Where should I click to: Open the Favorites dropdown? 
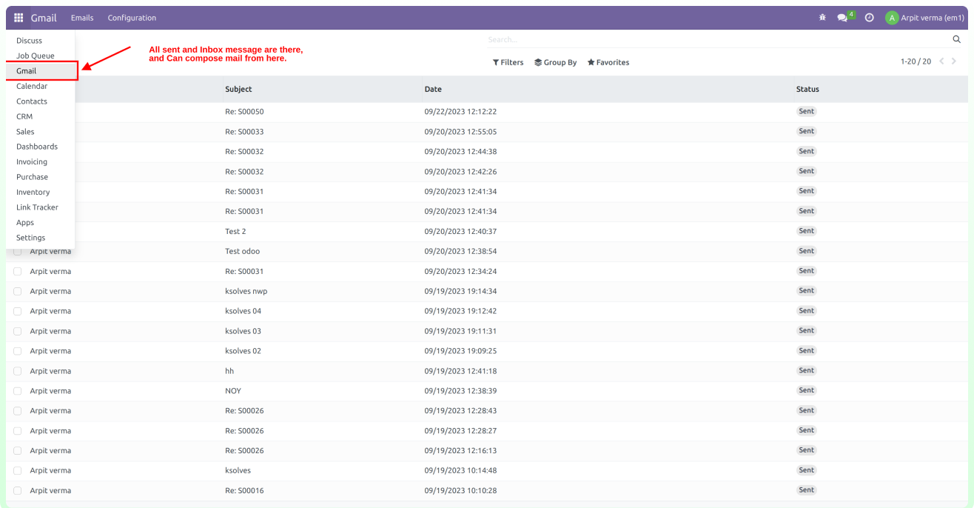pyautogui.click(x=608, y=63)
